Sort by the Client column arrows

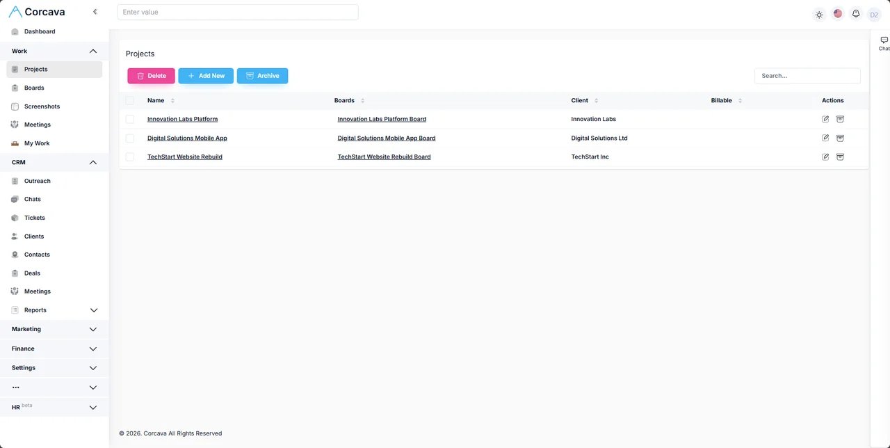click(596, 101)
